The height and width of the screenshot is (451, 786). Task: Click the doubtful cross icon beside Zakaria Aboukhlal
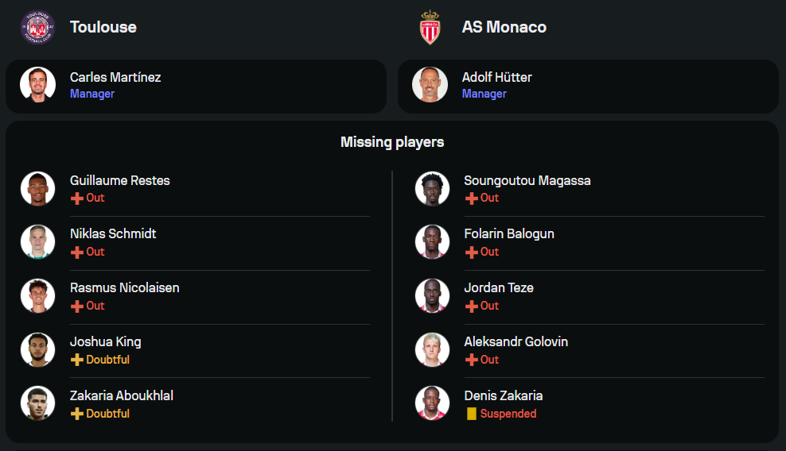tap(77, 414)
